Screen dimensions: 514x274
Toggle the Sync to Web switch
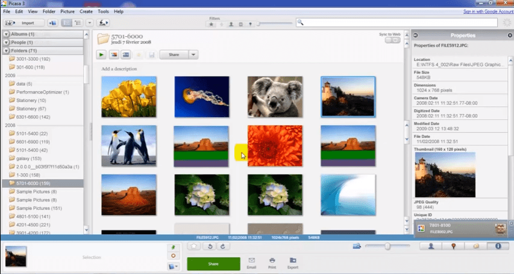(393, 40)
